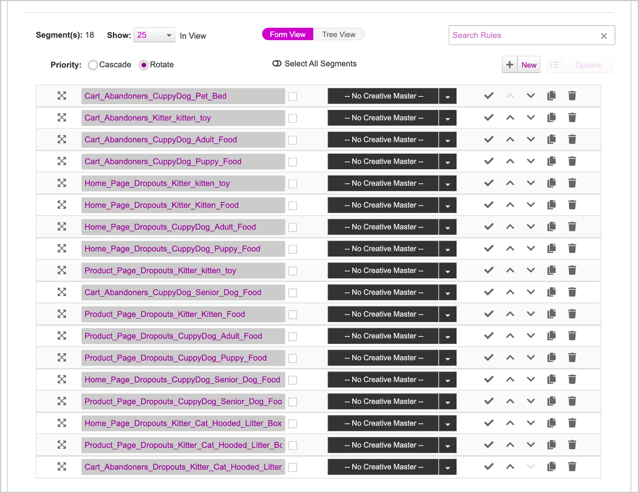Switch to Form View tab
The image size is (639, 493).
tap(288, 34)
